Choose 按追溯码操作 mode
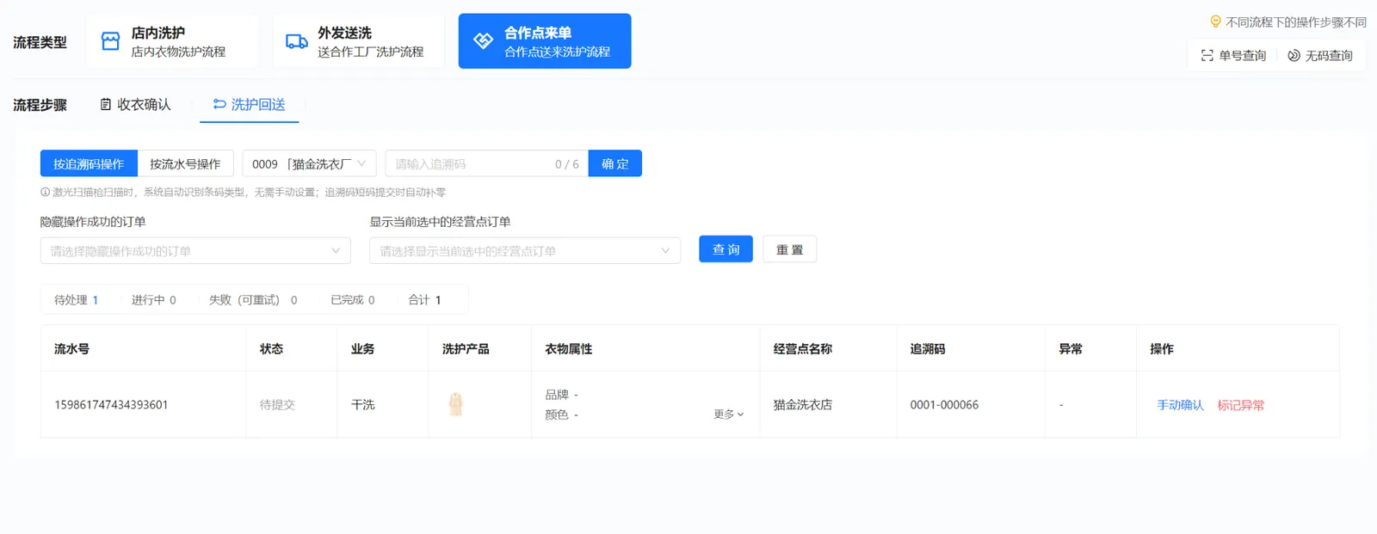Image resolution: width=1377 pixels, height=534 pixels. pyautogui.click(x=89, y=163)
